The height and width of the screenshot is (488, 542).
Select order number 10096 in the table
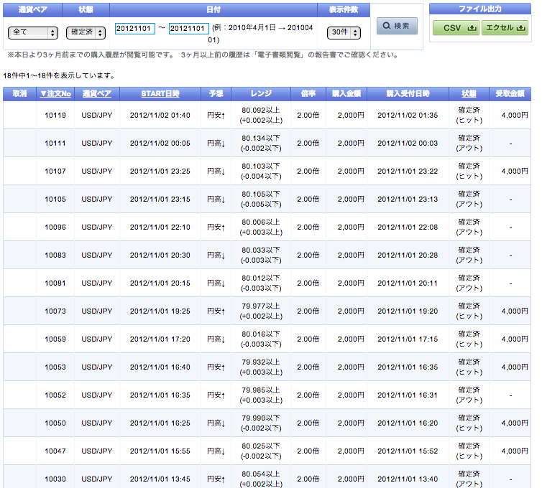pos(55,227)
